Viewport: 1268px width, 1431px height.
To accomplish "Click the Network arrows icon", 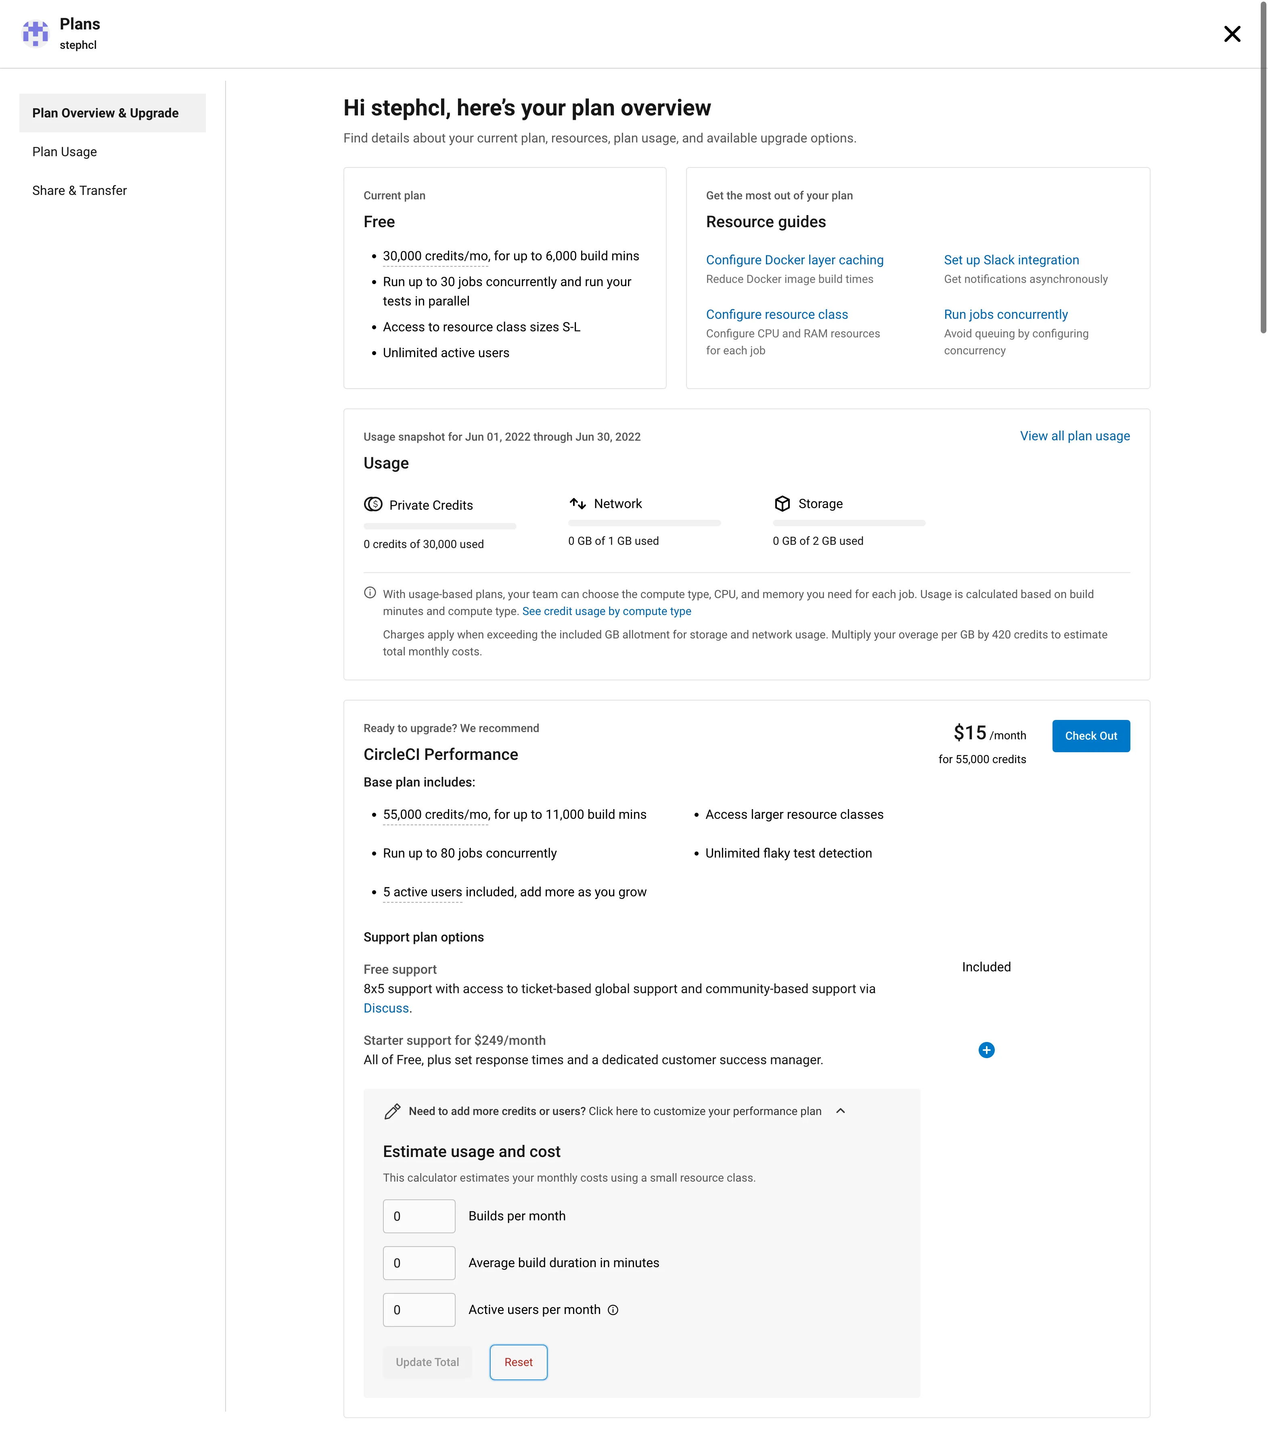I will pyautogui.click(x=577, y=503).
